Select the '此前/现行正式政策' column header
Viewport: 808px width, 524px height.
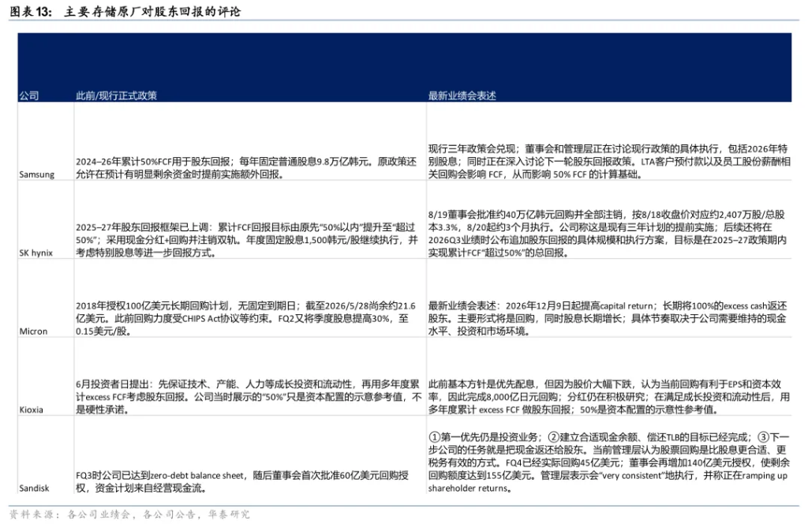coord(117,95)
